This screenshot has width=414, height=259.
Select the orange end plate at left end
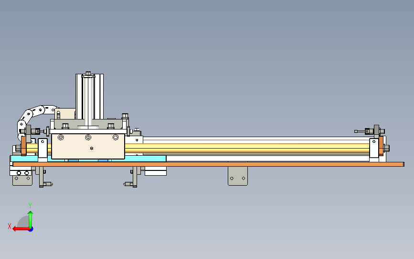click(23, 146)
